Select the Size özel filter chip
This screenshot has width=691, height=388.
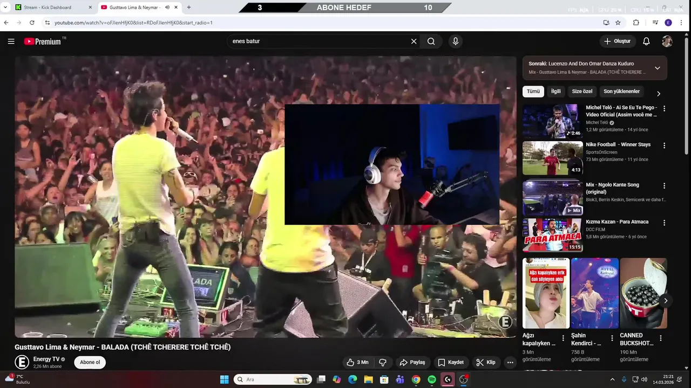click(x=582, y=92)
